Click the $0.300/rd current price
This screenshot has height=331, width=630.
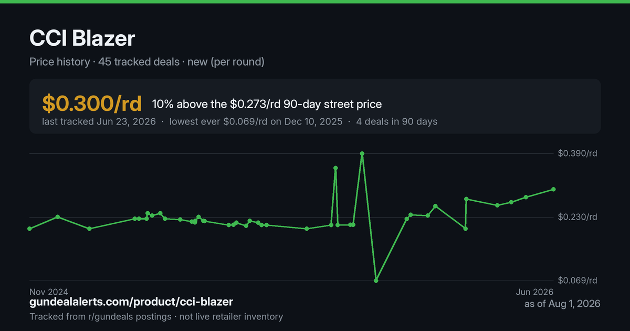pos(92,104)
